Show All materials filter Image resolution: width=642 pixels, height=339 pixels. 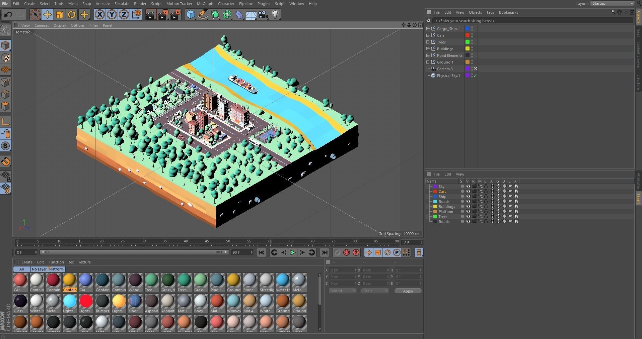[x=21, y=269]
